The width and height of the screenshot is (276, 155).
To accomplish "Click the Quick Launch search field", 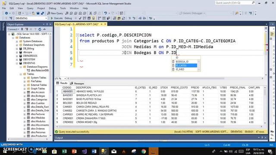I will 235,3.
